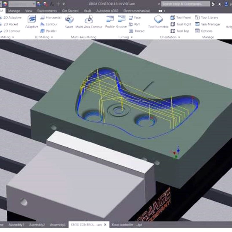This screenshot has width=232, height=232.
Task: Select the Horizontal 3D milling strategy
Action: pyautogui.click(x=51, y=17)
